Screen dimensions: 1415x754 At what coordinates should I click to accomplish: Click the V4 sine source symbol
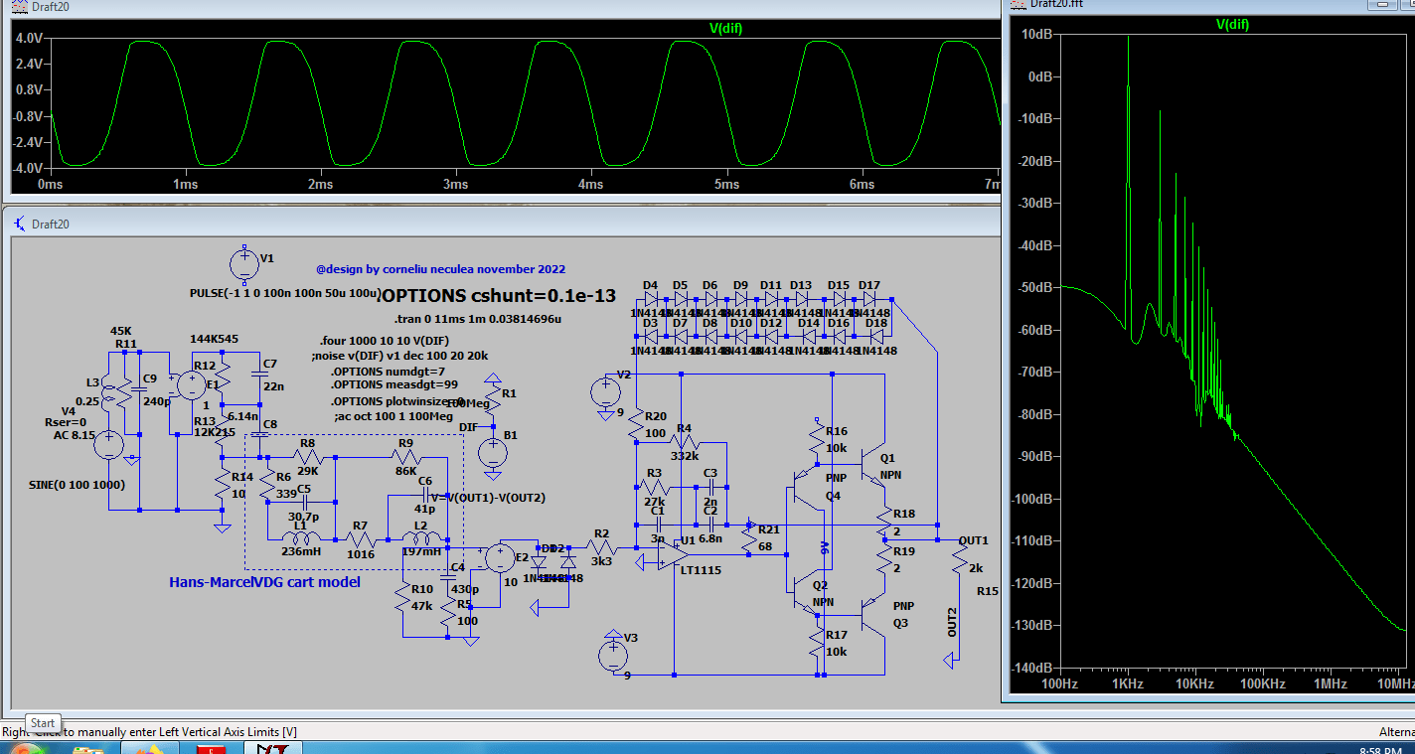(x=109, y=445)
